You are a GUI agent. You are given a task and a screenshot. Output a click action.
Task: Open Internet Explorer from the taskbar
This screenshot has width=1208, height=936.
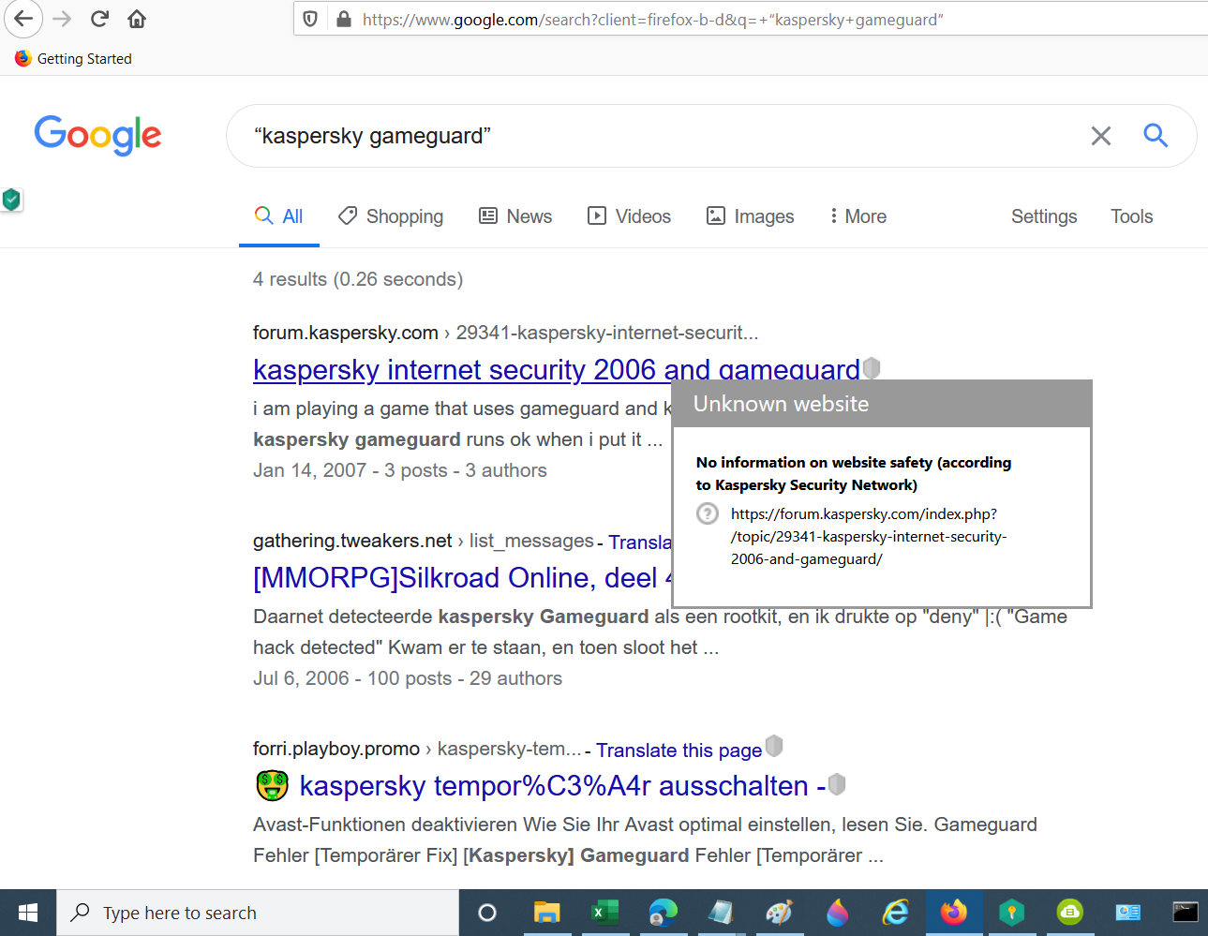coord(896,913)
